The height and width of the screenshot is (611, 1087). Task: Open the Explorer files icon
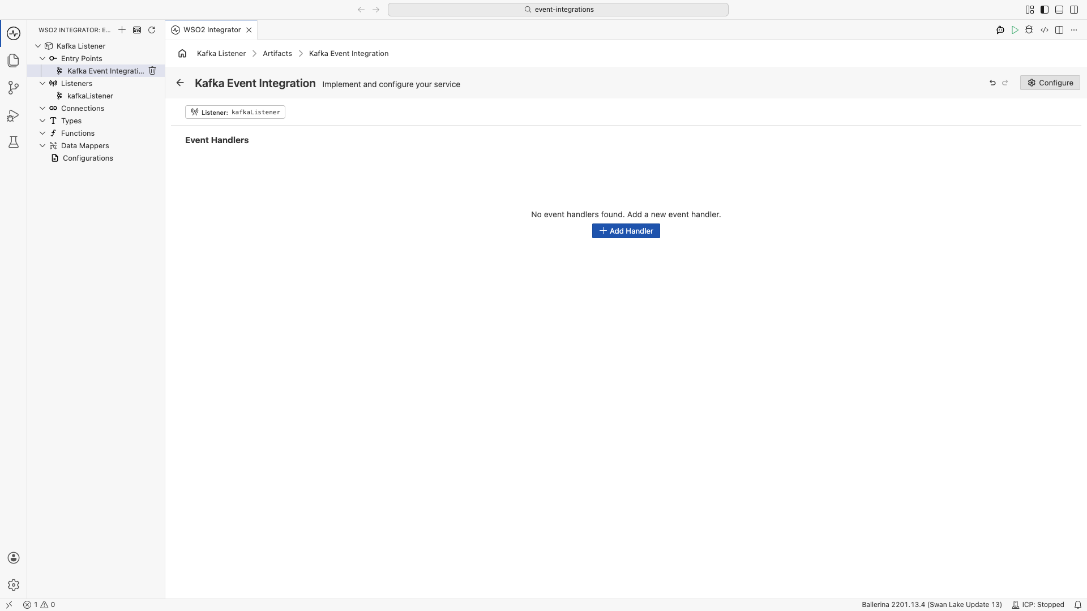point(14,61)
